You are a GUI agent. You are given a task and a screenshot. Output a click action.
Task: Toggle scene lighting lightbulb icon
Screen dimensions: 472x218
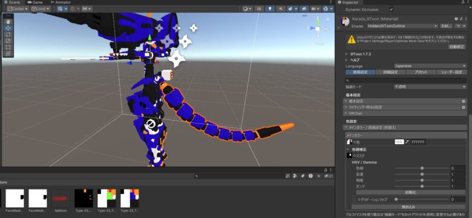(270, 8)
